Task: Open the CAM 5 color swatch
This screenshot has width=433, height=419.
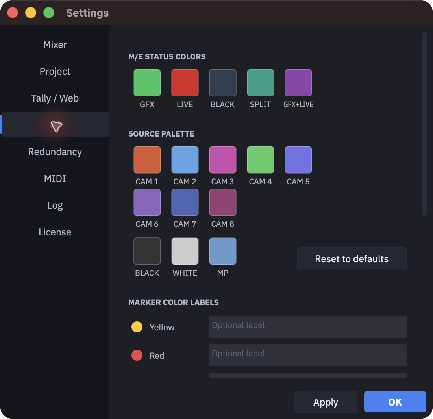Action: pos(298,159)
